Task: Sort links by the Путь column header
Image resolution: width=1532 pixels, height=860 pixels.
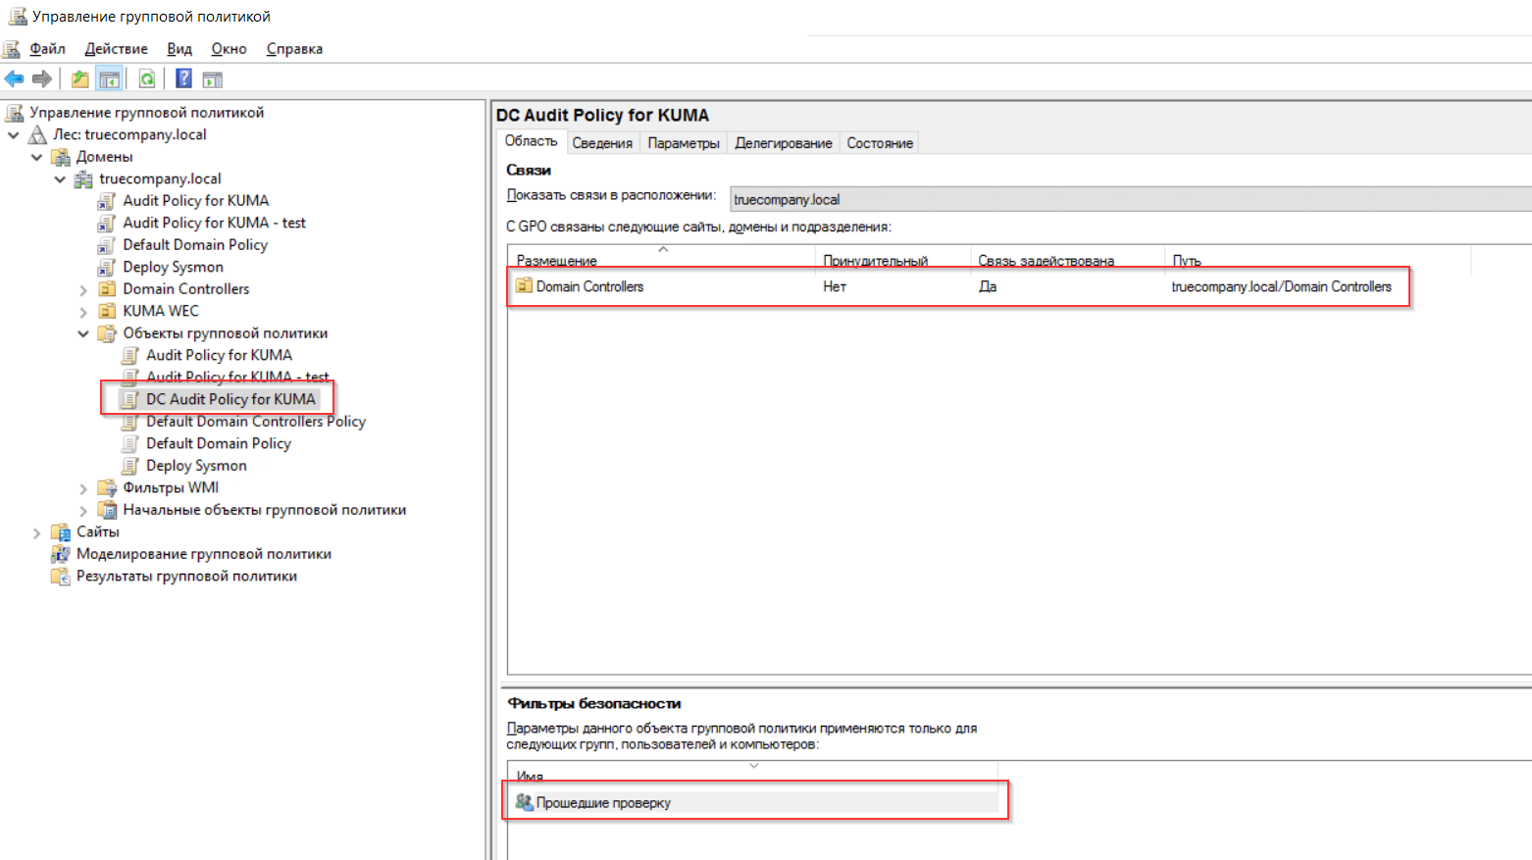Action: click(1317, 259)
